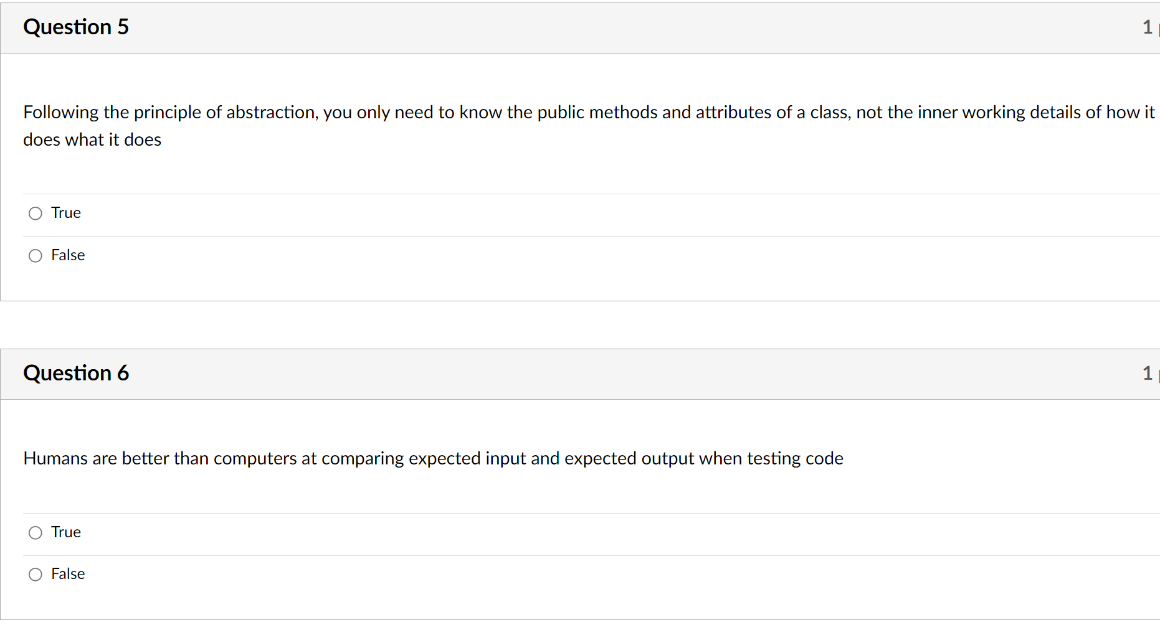The height and width of the screenshot is (635, 1160).
Task: Click the "True" label text in Question 6
Action: click(x=66, y=532)
